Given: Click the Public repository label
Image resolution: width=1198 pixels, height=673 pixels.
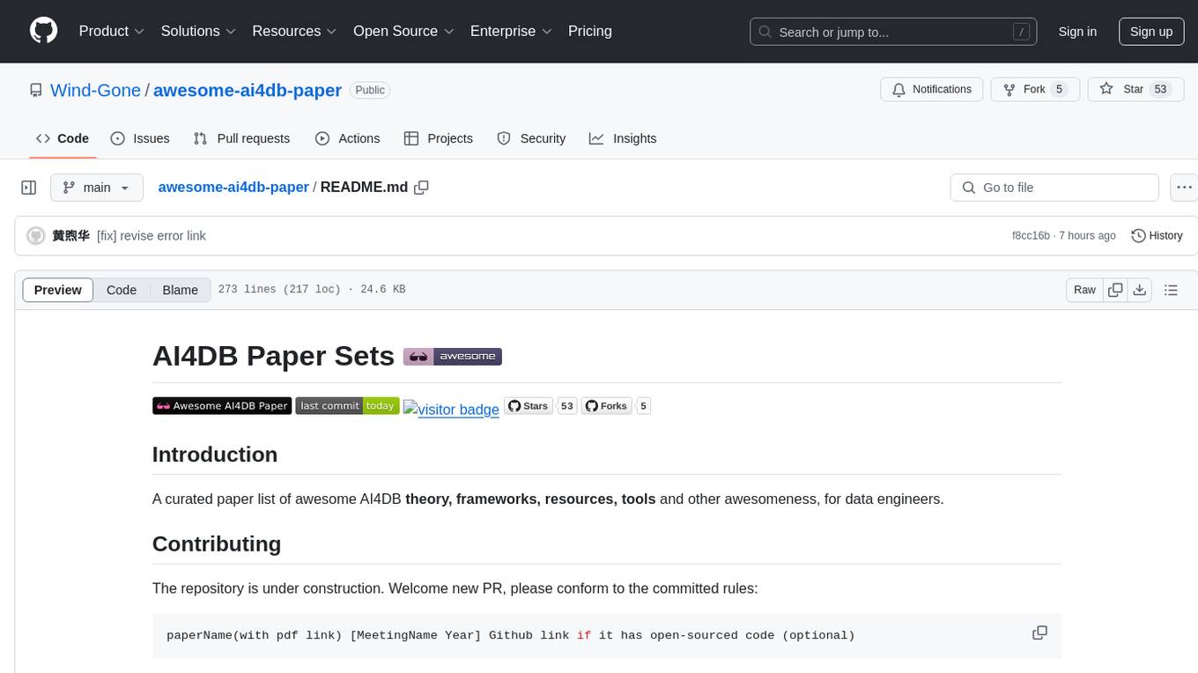Looking at the screenshot, I should (370, 90).
